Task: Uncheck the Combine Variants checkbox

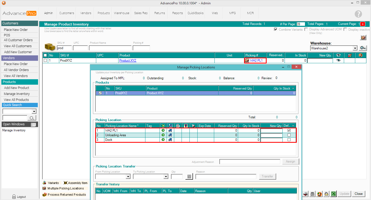Action: pos(276,29)
